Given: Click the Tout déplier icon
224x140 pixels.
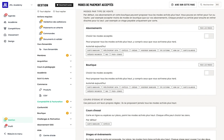Looking at the screenshot, I should (x=38, y=11).
